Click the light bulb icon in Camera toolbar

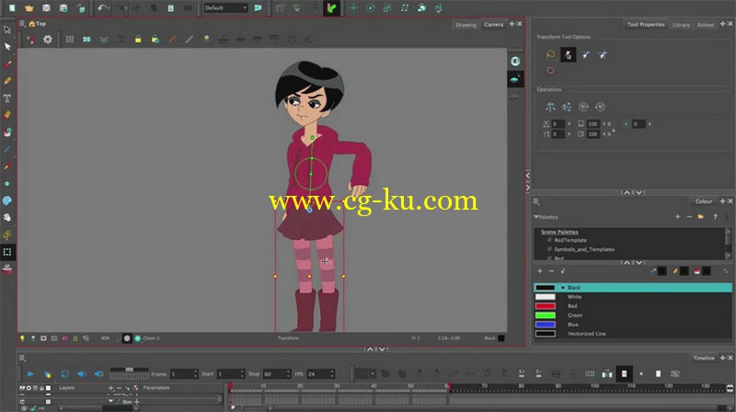click(x=206, y=40)
